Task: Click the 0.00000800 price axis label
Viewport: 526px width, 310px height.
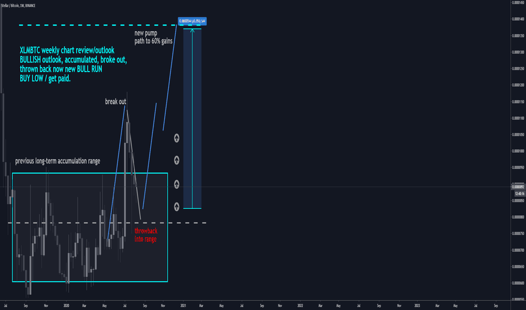Action: coord(518,217)
